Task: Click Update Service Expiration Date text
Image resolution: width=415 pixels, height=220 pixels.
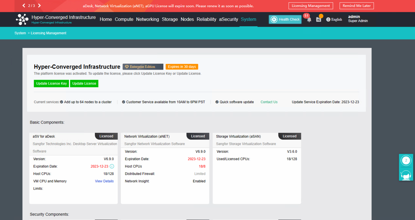Action: click(x=325, y=102)
